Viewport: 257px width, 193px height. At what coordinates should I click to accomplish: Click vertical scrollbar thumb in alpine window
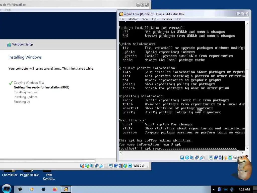click(x=247, y=108)
